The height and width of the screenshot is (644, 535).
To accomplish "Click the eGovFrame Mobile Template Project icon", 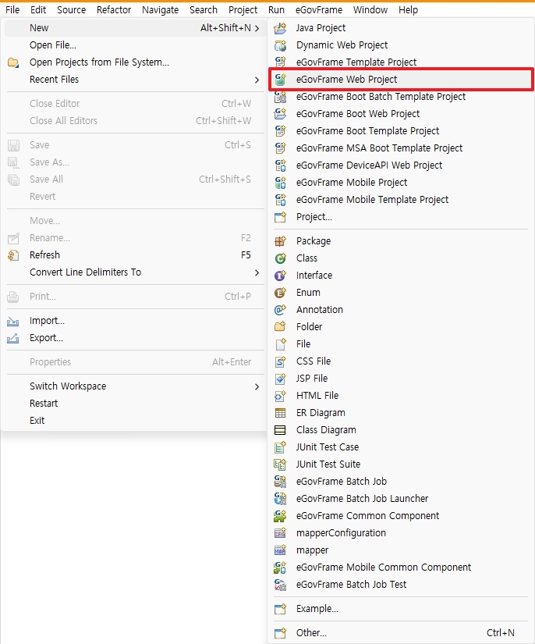I will [x=280, y=200].
